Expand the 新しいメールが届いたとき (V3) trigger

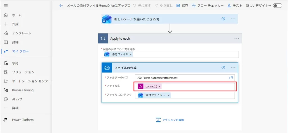tap(170, 19)
